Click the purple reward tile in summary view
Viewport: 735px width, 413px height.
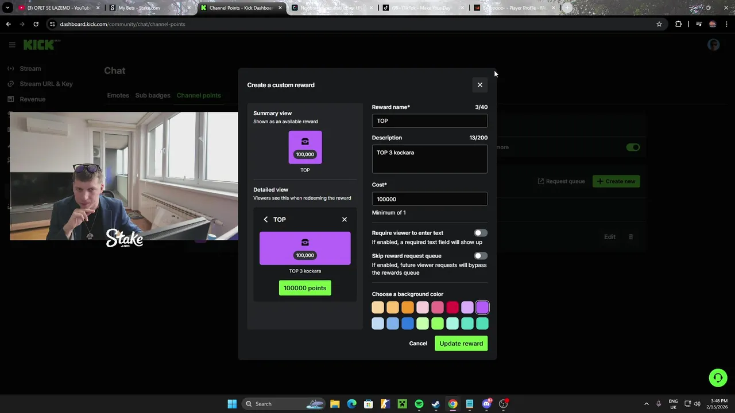pos(305,147)
